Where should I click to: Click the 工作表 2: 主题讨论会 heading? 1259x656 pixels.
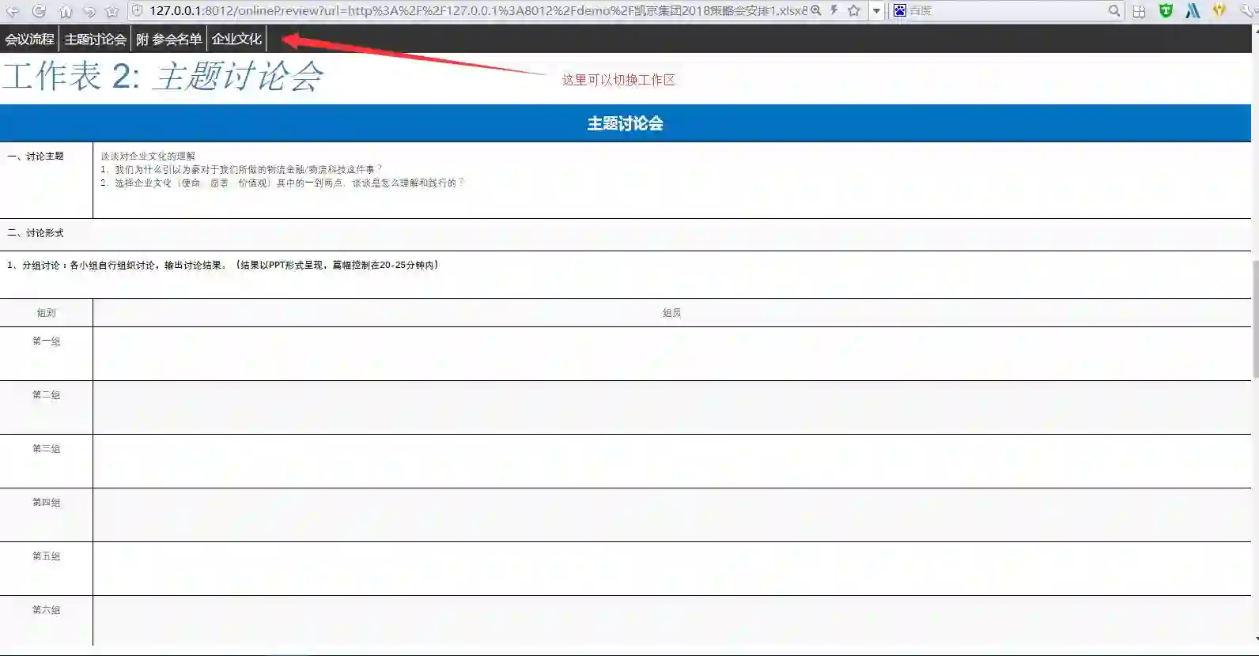[x=163, y=77]
